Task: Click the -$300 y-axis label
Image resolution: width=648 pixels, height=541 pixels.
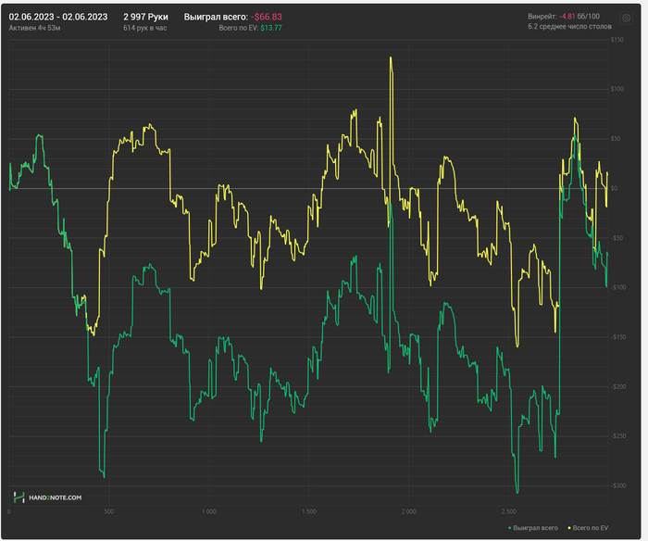Action: 616,485
